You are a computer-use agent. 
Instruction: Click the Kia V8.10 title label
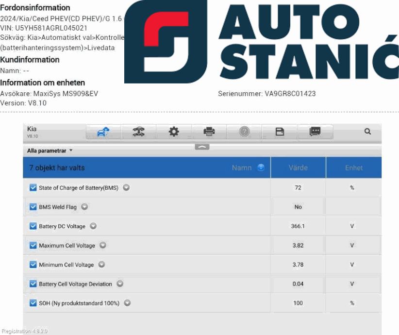coord(33,132)
